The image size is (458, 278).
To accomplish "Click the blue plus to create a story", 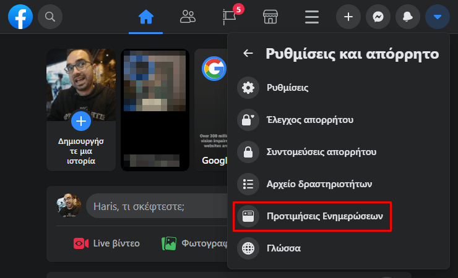I will click(81, 121).
